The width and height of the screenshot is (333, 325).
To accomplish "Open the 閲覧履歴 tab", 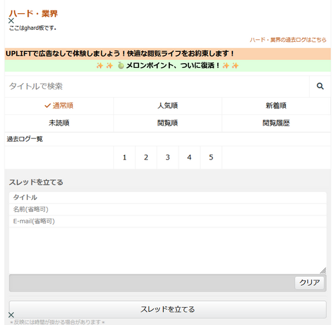I will coord(276,123).
